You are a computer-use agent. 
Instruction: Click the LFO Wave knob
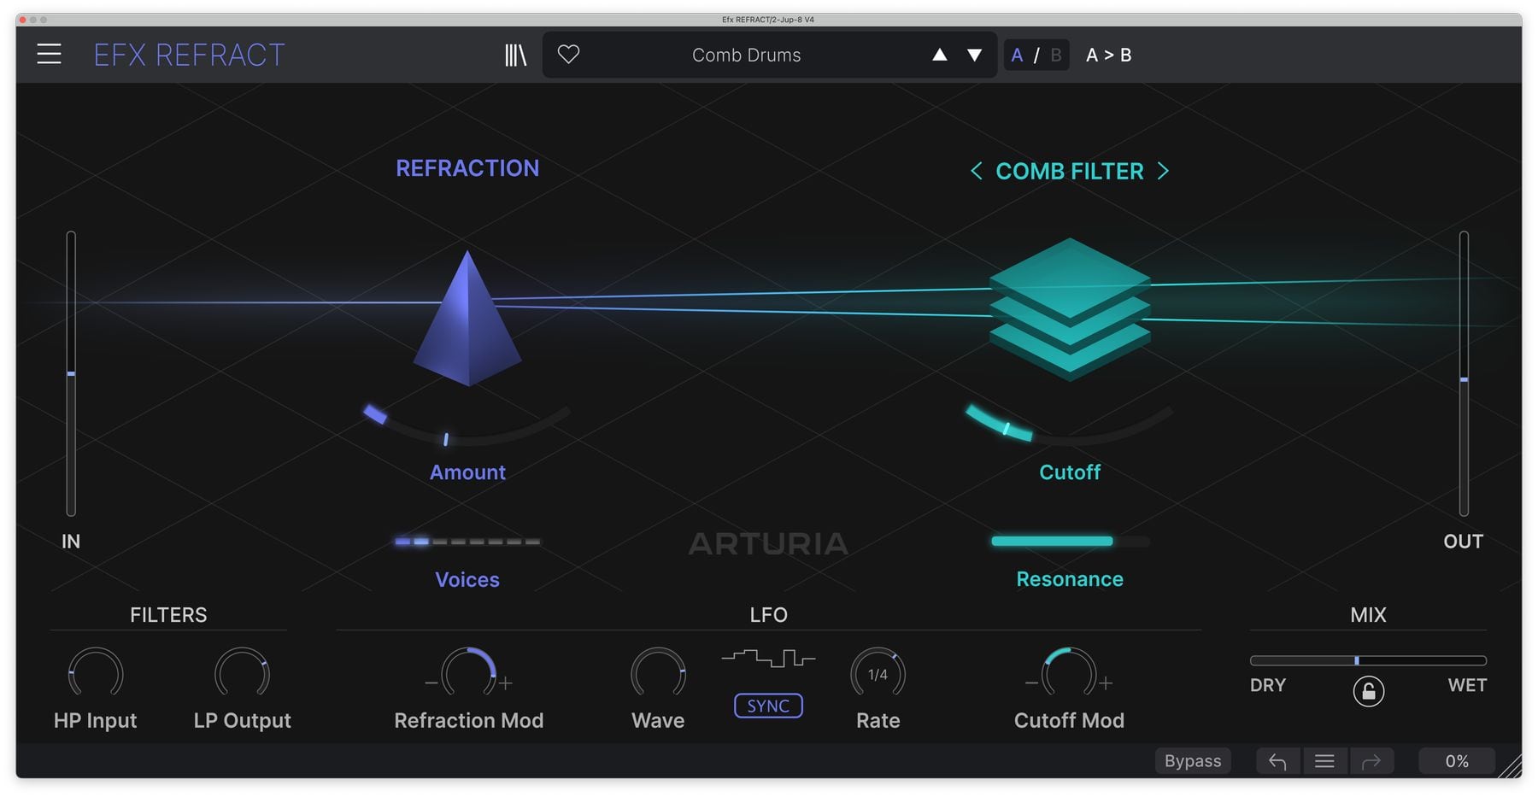[x=658, y=674]
